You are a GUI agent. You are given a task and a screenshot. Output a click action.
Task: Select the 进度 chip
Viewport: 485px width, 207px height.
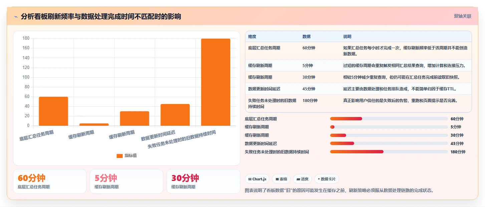[x=302, y=179]
